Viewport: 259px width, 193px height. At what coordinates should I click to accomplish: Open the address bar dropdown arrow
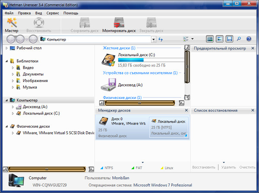[x=154, y=39]
